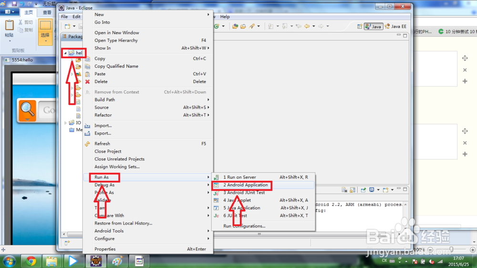Click the Run toolbar icon
This screenshot has width=477, height=268.
click(x=217, y=26)
